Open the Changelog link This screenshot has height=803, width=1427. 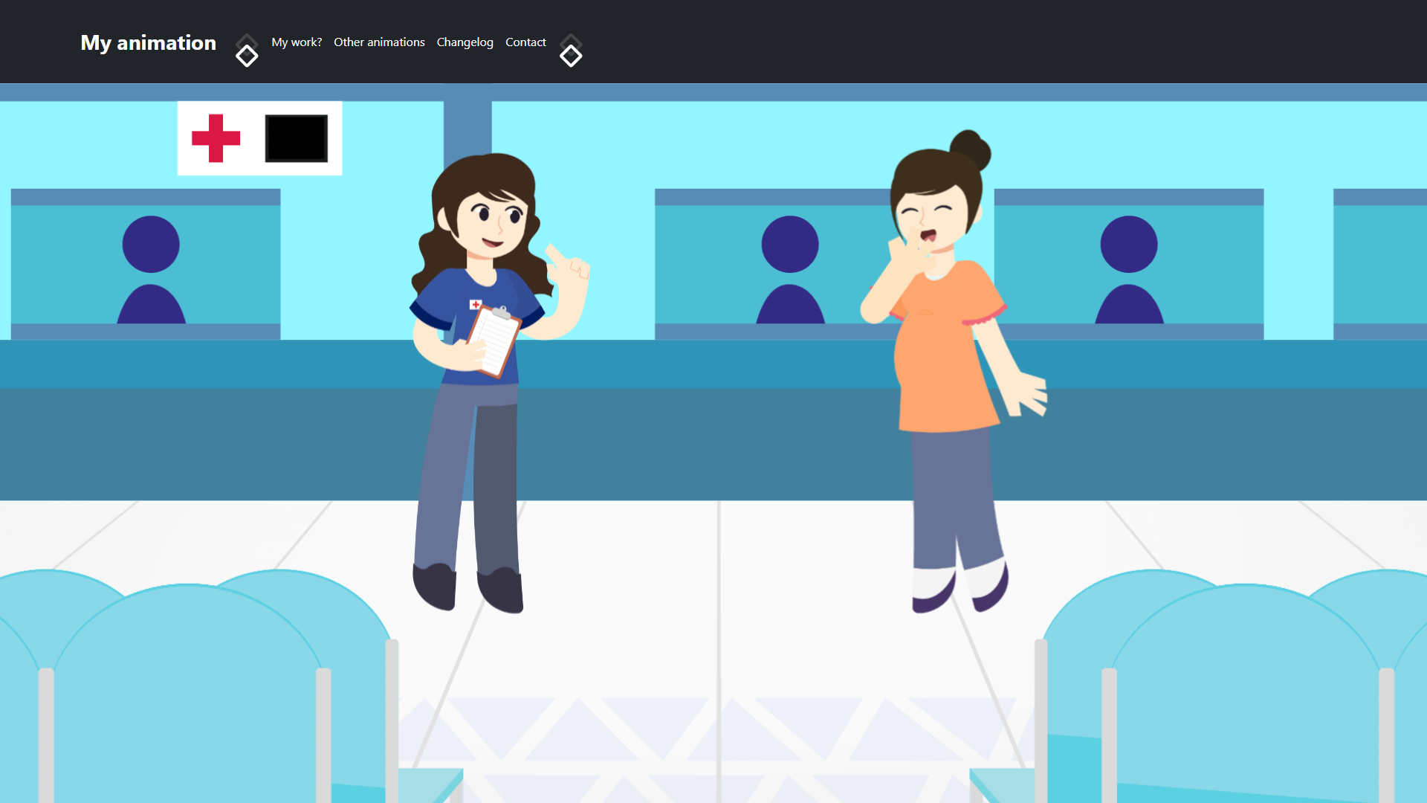[465, 42]
